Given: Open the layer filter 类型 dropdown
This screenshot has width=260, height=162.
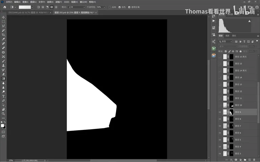Looking at the screenshot, I should point(225,42).
